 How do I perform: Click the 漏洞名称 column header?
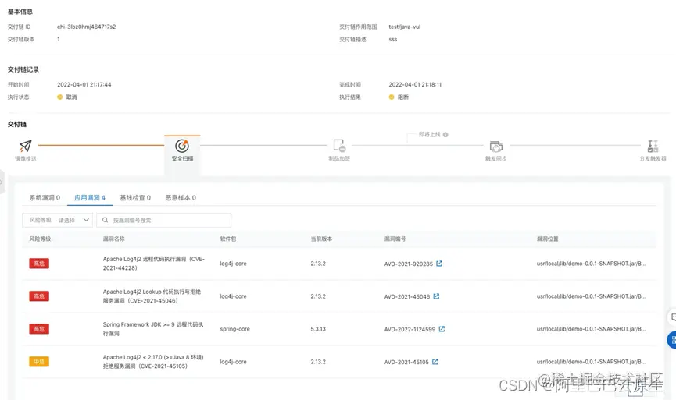113,239
